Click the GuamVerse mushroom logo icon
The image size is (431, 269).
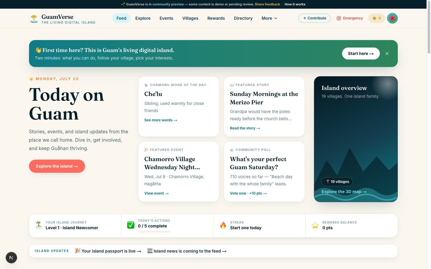pos(34,19)
